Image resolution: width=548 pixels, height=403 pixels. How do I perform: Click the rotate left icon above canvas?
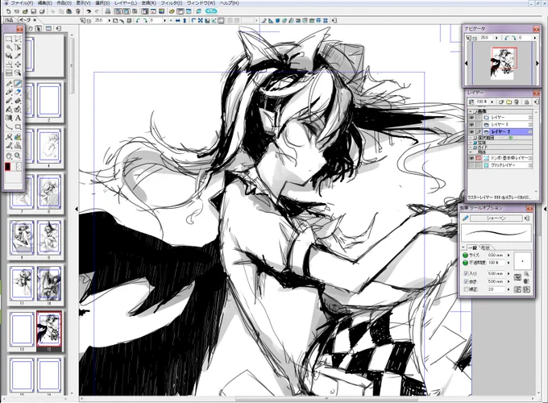tap(138, 21)
